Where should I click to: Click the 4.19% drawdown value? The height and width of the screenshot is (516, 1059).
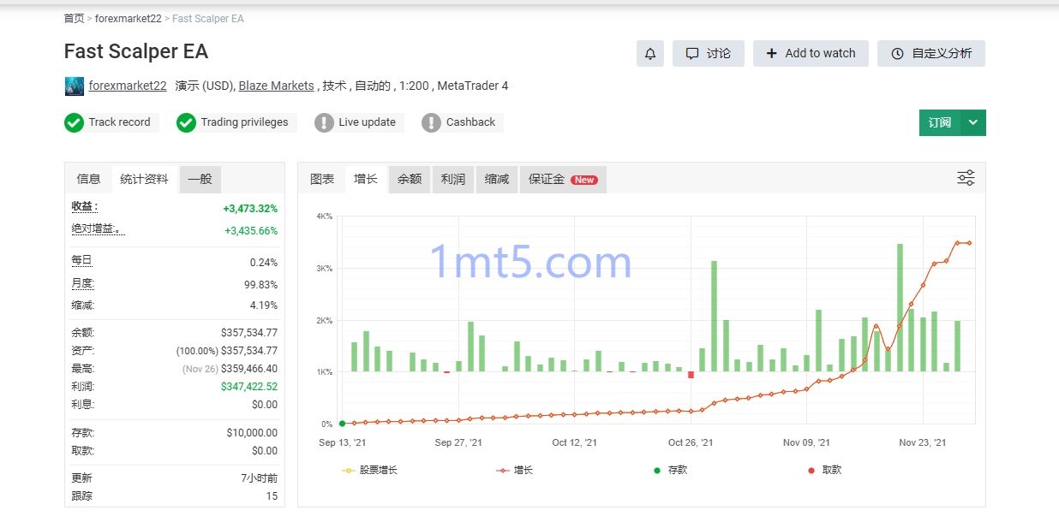click(264, 305)
